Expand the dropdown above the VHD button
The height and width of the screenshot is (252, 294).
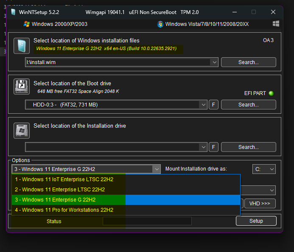pos(272,190)
